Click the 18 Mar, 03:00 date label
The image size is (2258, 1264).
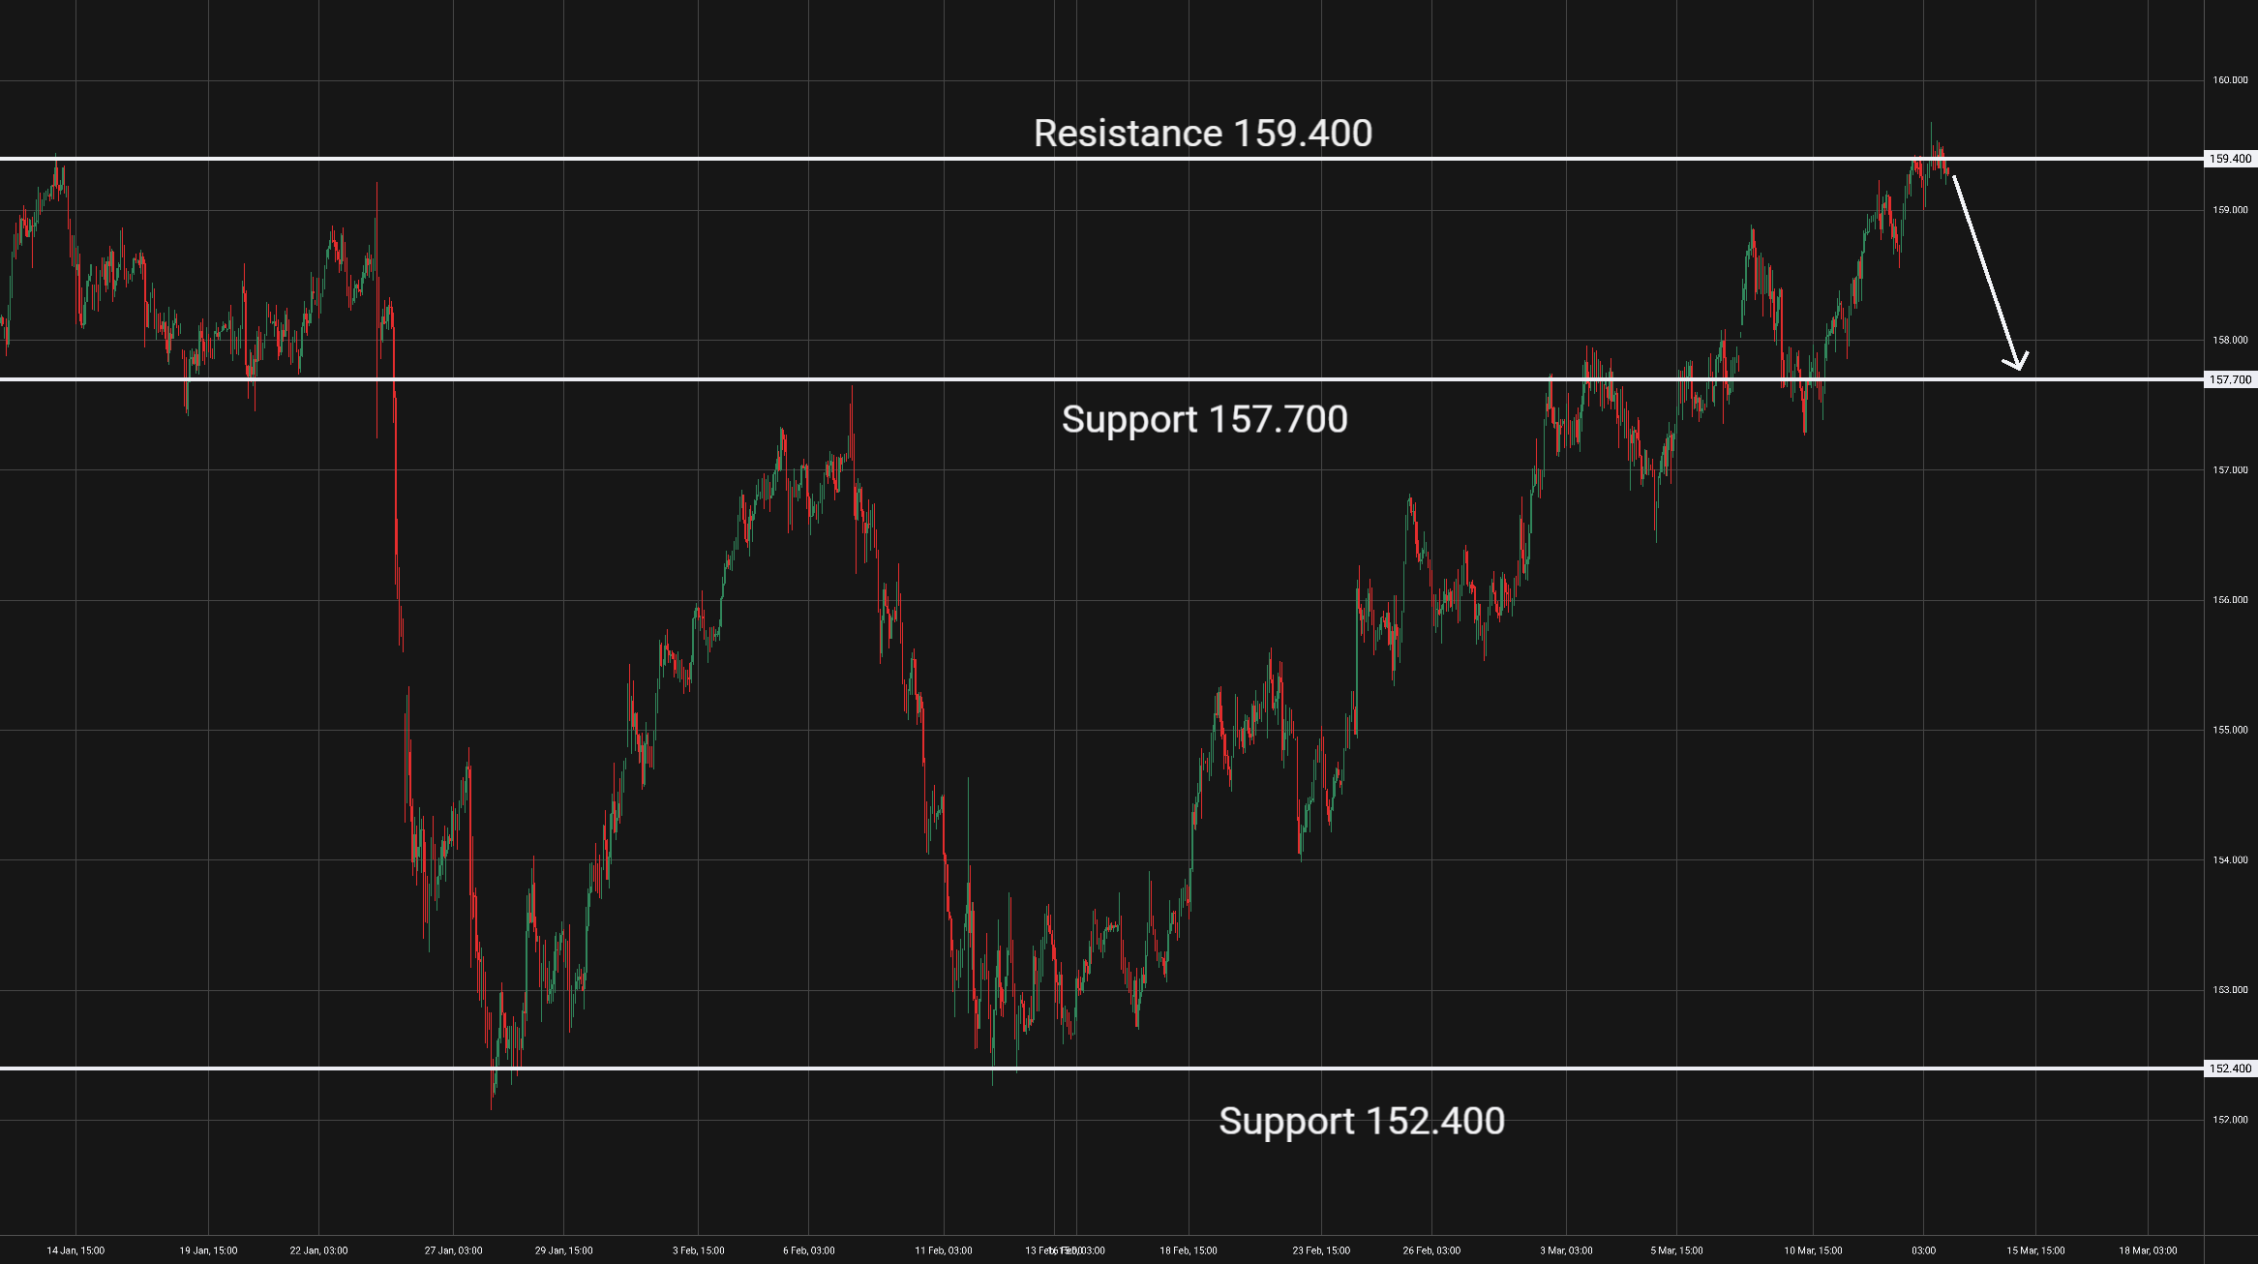(x=2148, y=1250)
